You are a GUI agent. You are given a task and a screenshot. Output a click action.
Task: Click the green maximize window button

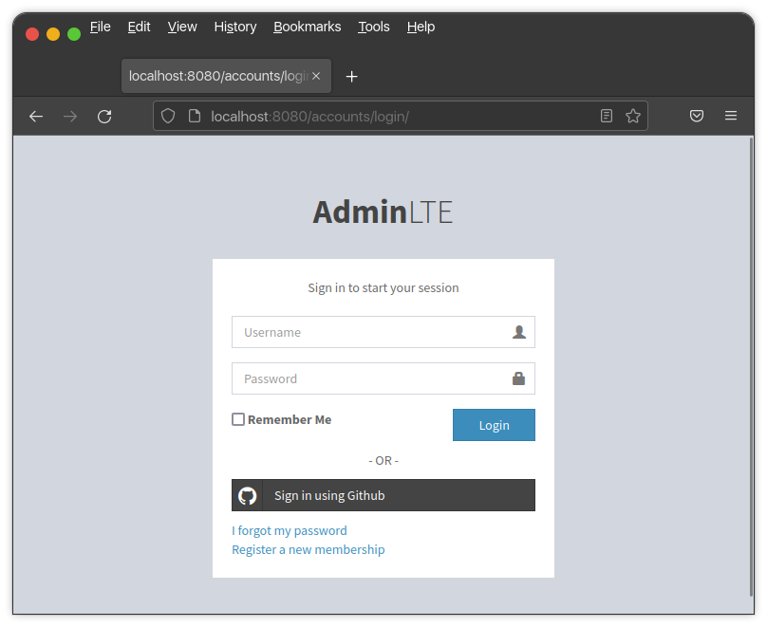pyautogui.click(x=74, y=34)
